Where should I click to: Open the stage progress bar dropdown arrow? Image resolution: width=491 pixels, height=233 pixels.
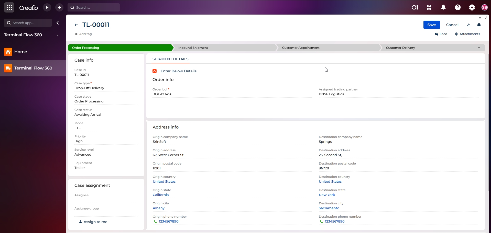(x=479, y=48)
